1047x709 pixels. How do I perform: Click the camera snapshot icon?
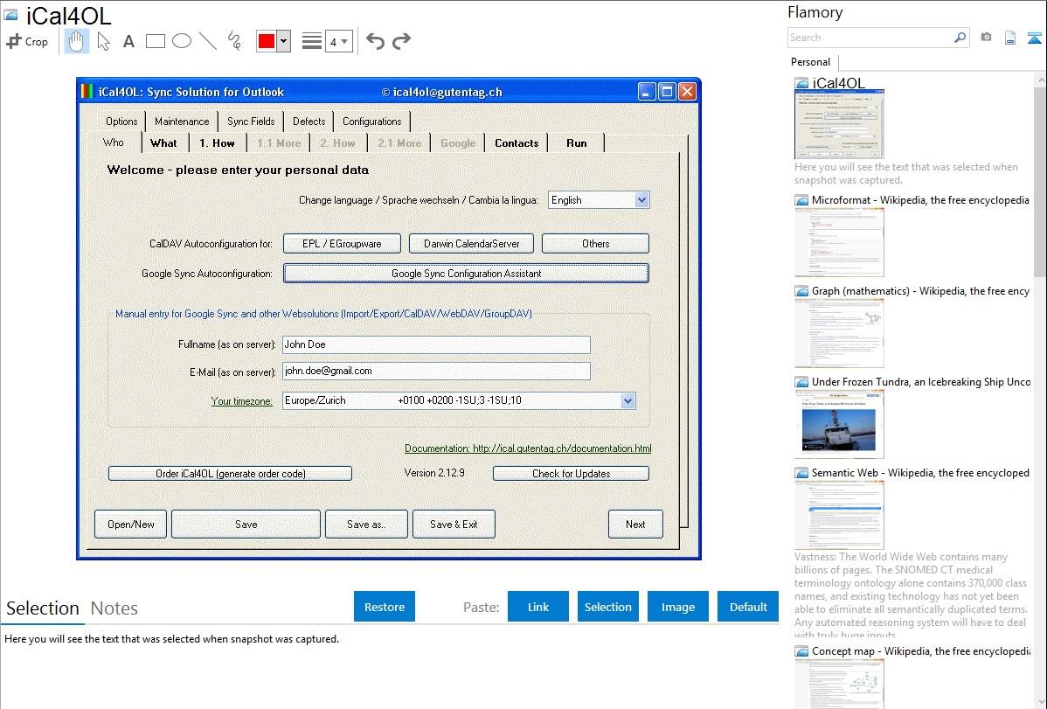click(986, 38)
